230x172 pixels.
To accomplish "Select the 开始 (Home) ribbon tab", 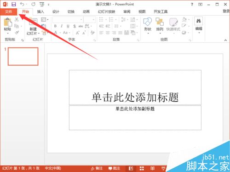I will tap(25, 11).
